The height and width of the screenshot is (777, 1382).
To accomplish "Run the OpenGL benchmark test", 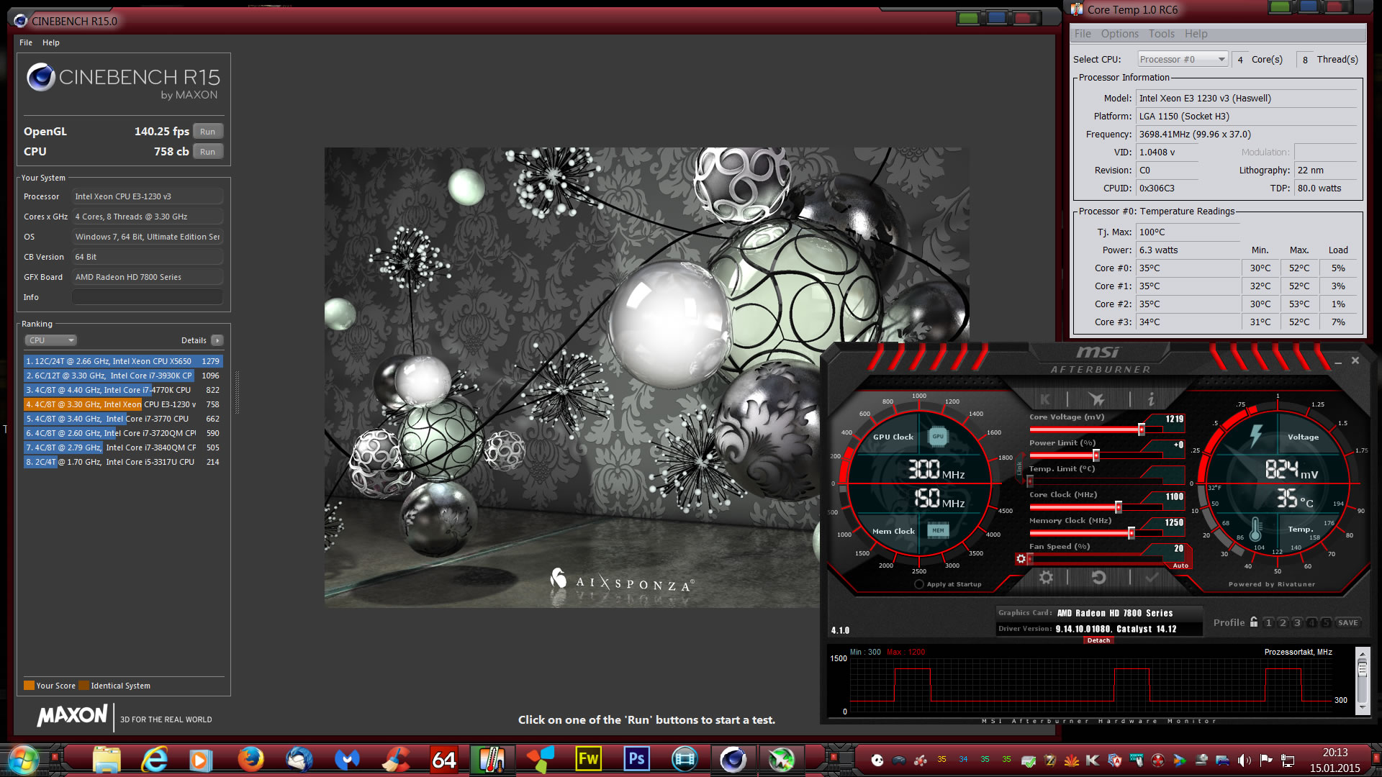I will tap(207, 132).
